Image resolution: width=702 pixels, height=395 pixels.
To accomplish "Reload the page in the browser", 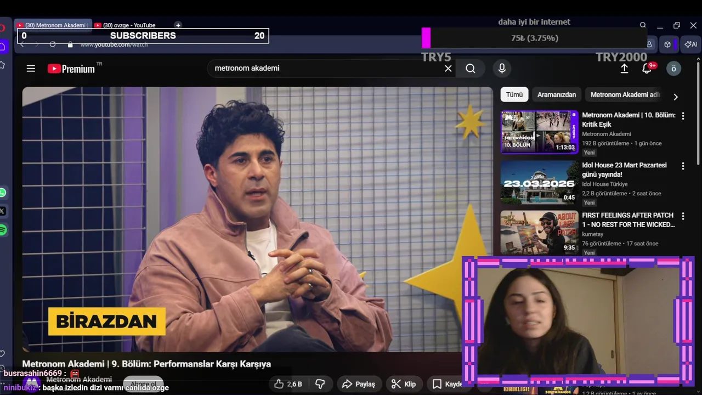I will (x=53, y=44).
